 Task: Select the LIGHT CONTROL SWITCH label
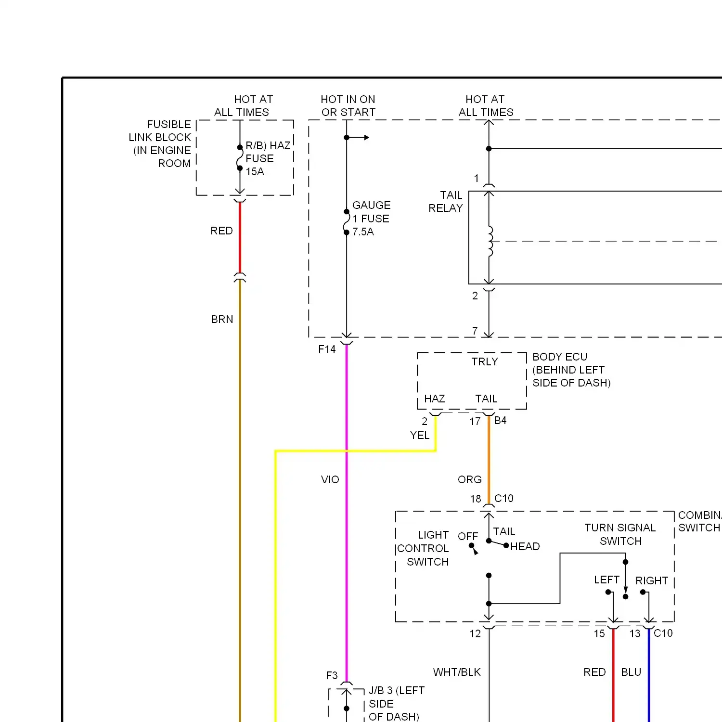(423, 548)
